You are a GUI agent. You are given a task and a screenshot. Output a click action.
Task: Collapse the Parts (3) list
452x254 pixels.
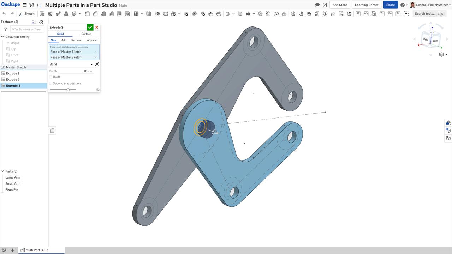coord(2,171)
